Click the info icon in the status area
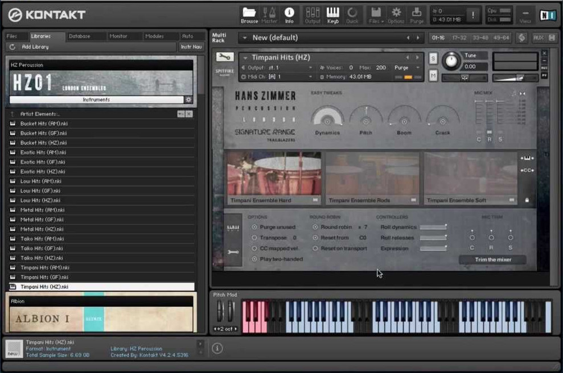Image resolution: width=563 pixels, height=373 pixels. pyautogui.click(x=217, y=348)
